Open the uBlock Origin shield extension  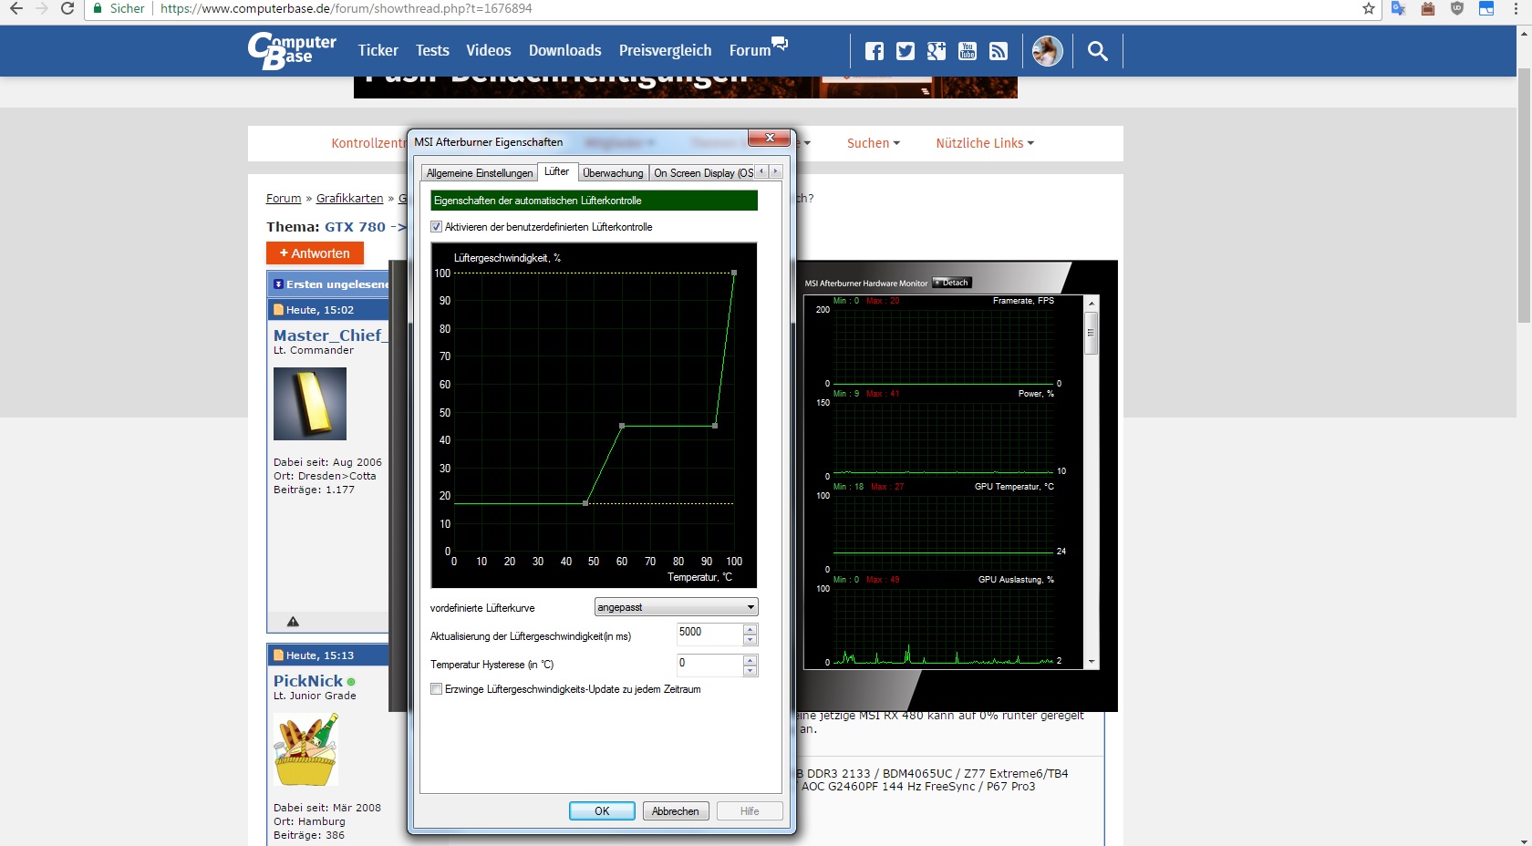pyautogui.click(x=1457, y=8)
